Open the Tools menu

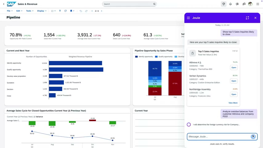pyautogui.click(x=30, y=11)
